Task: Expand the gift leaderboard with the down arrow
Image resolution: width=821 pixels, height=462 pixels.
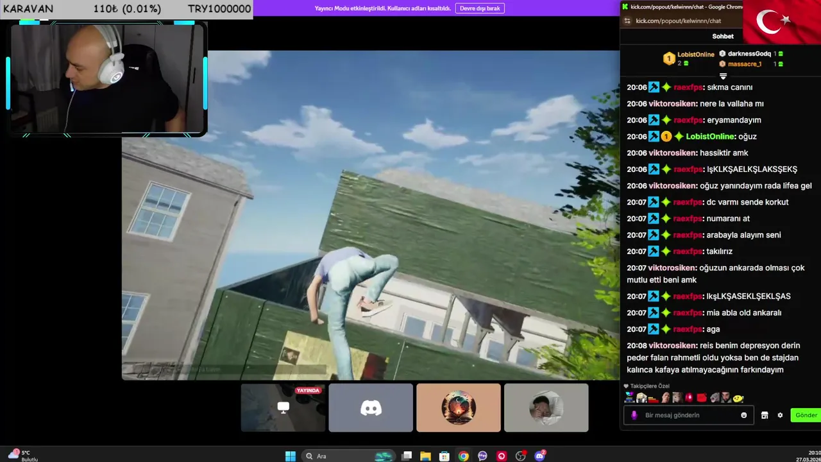Action: (723, 76)
